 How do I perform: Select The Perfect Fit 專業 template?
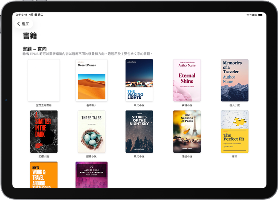(x=234, y=132)
